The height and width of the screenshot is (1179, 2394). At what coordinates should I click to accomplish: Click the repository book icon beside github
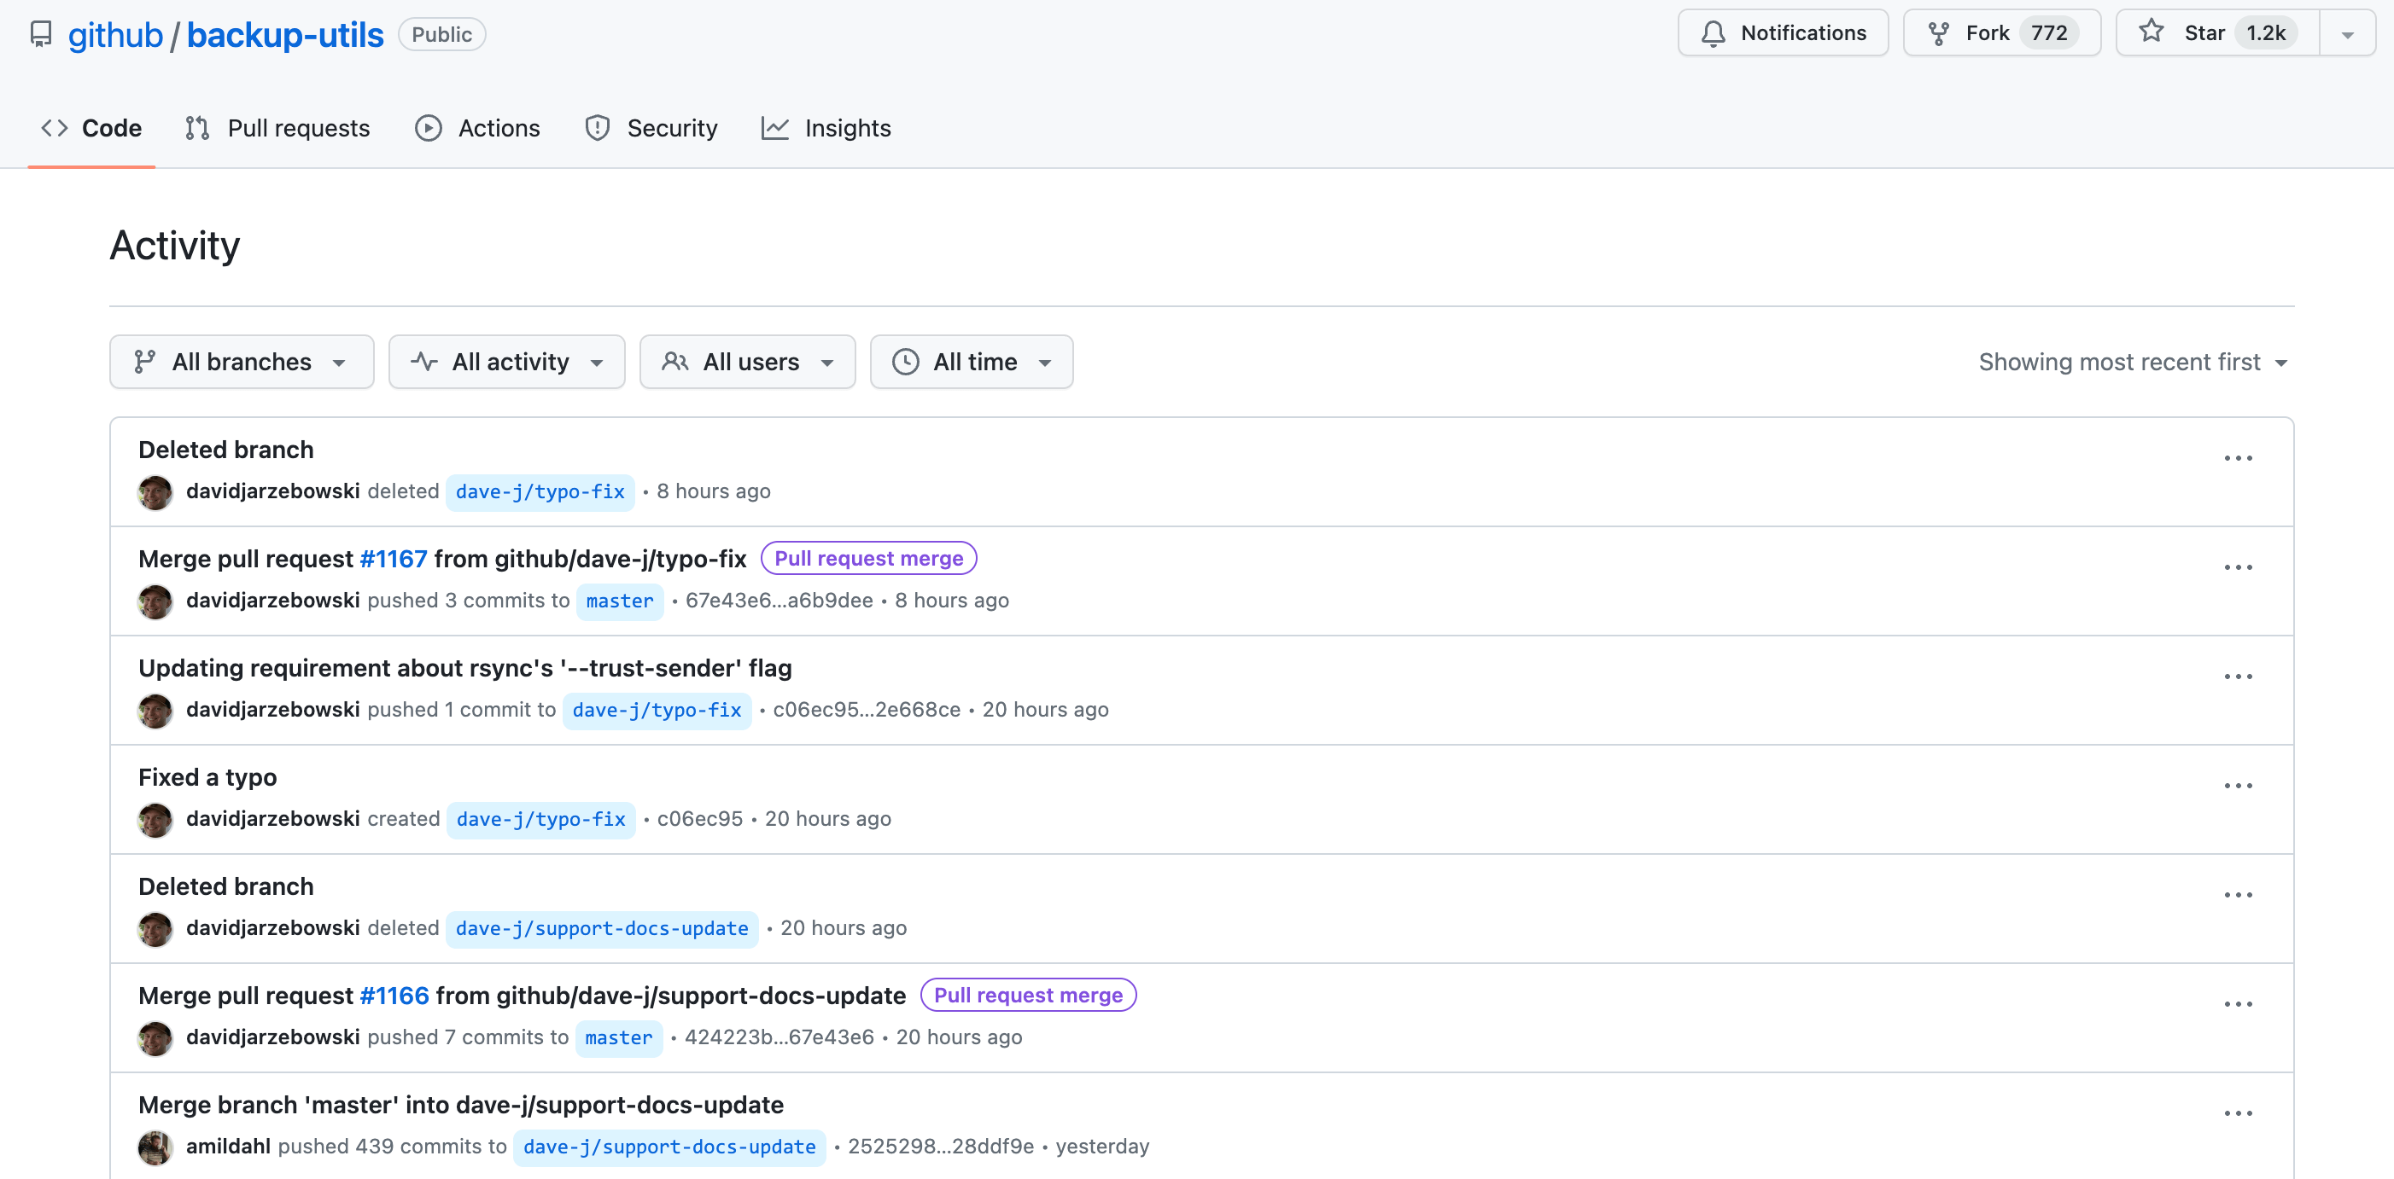tap(41, 34)
